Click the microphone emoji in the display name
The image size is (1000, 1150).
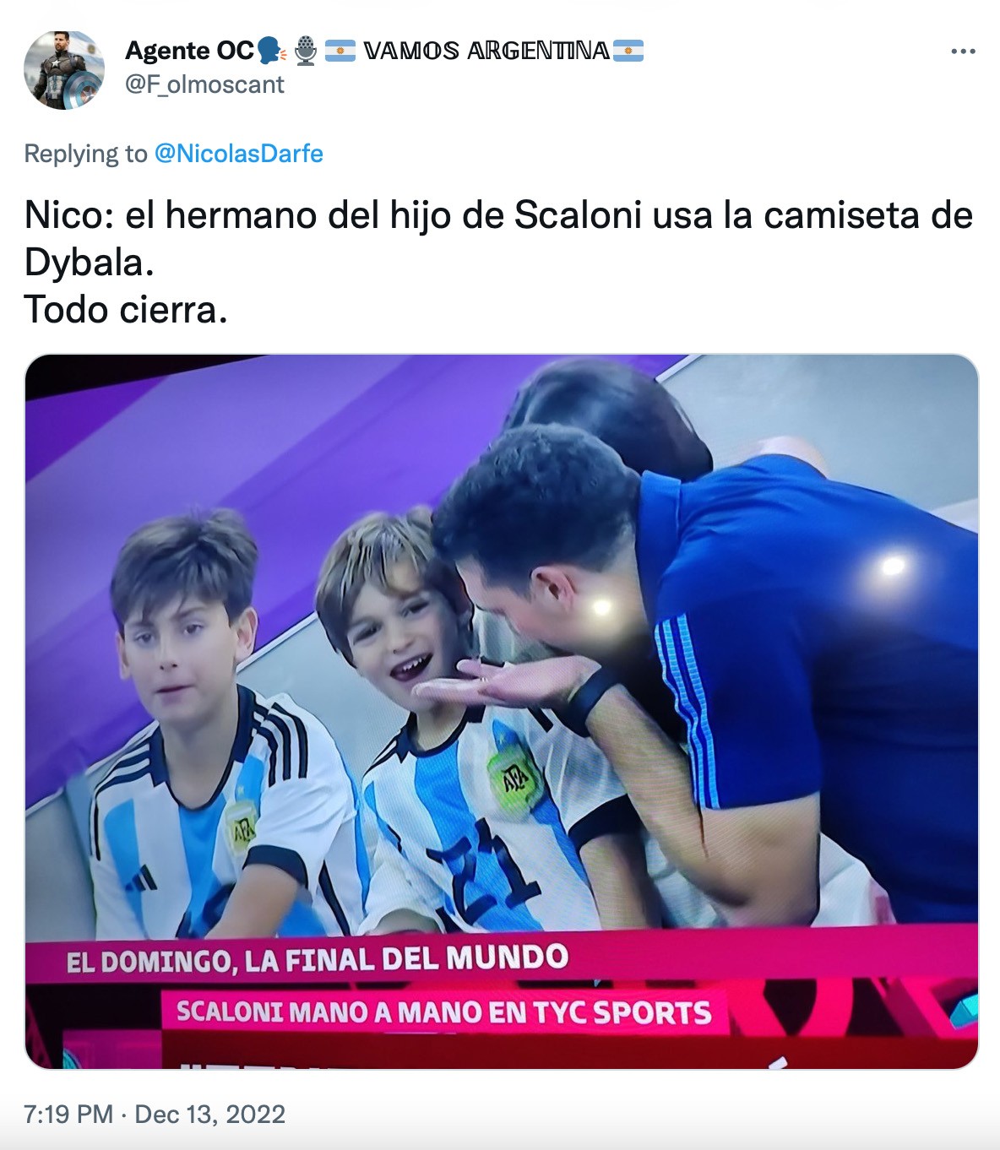point(306,51)
